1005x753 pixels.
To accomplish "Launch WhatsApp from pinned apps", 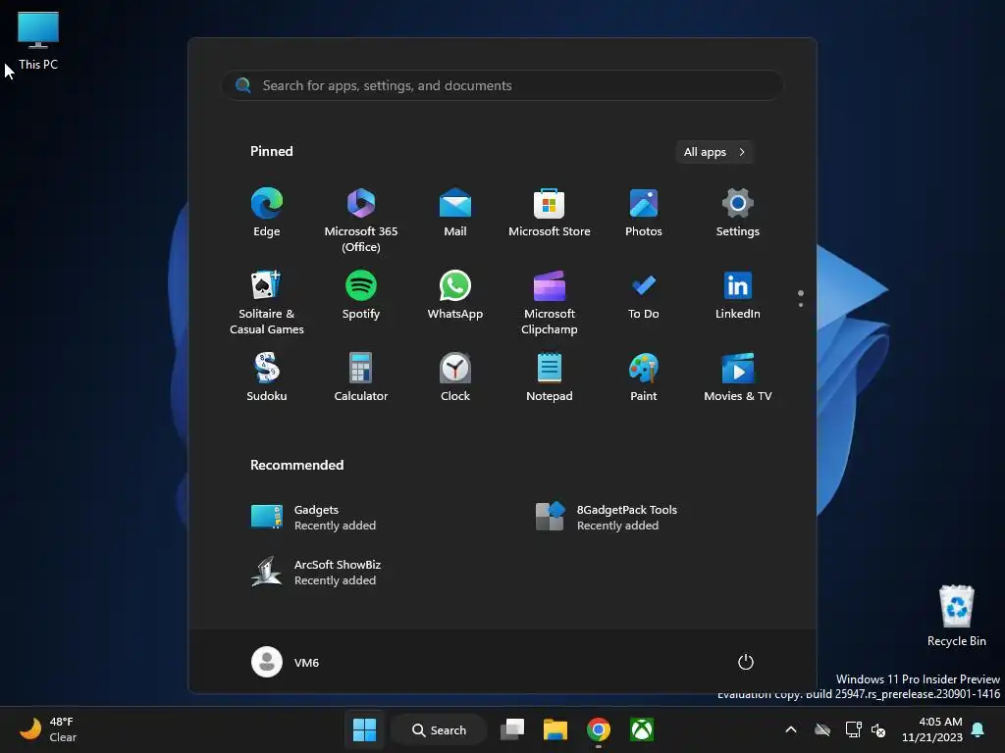I will point(455,296).
